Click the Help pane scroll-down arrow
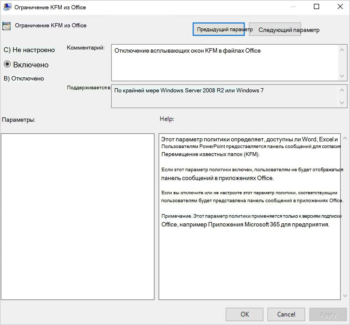This screenshot has width=350, height=325. pyautogui.click(x=345, y=296)
